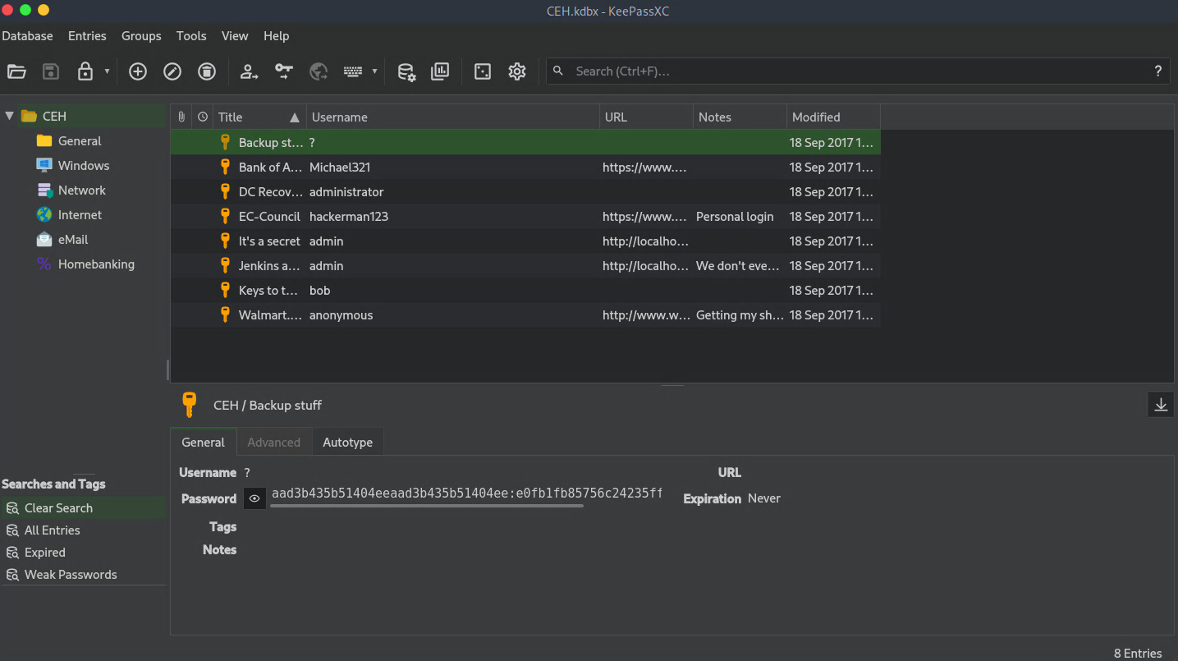Open the View menu

pos(235,36)
